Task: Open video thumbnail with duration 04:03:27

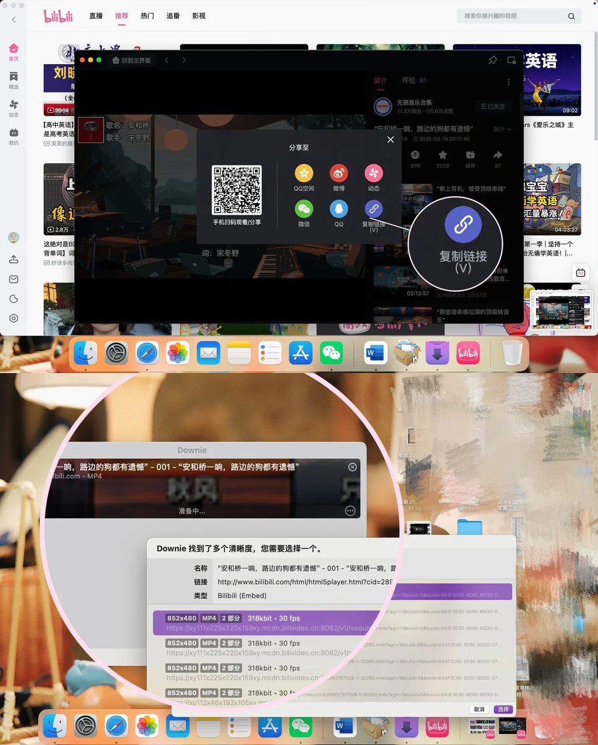Action: coord(551,199)
